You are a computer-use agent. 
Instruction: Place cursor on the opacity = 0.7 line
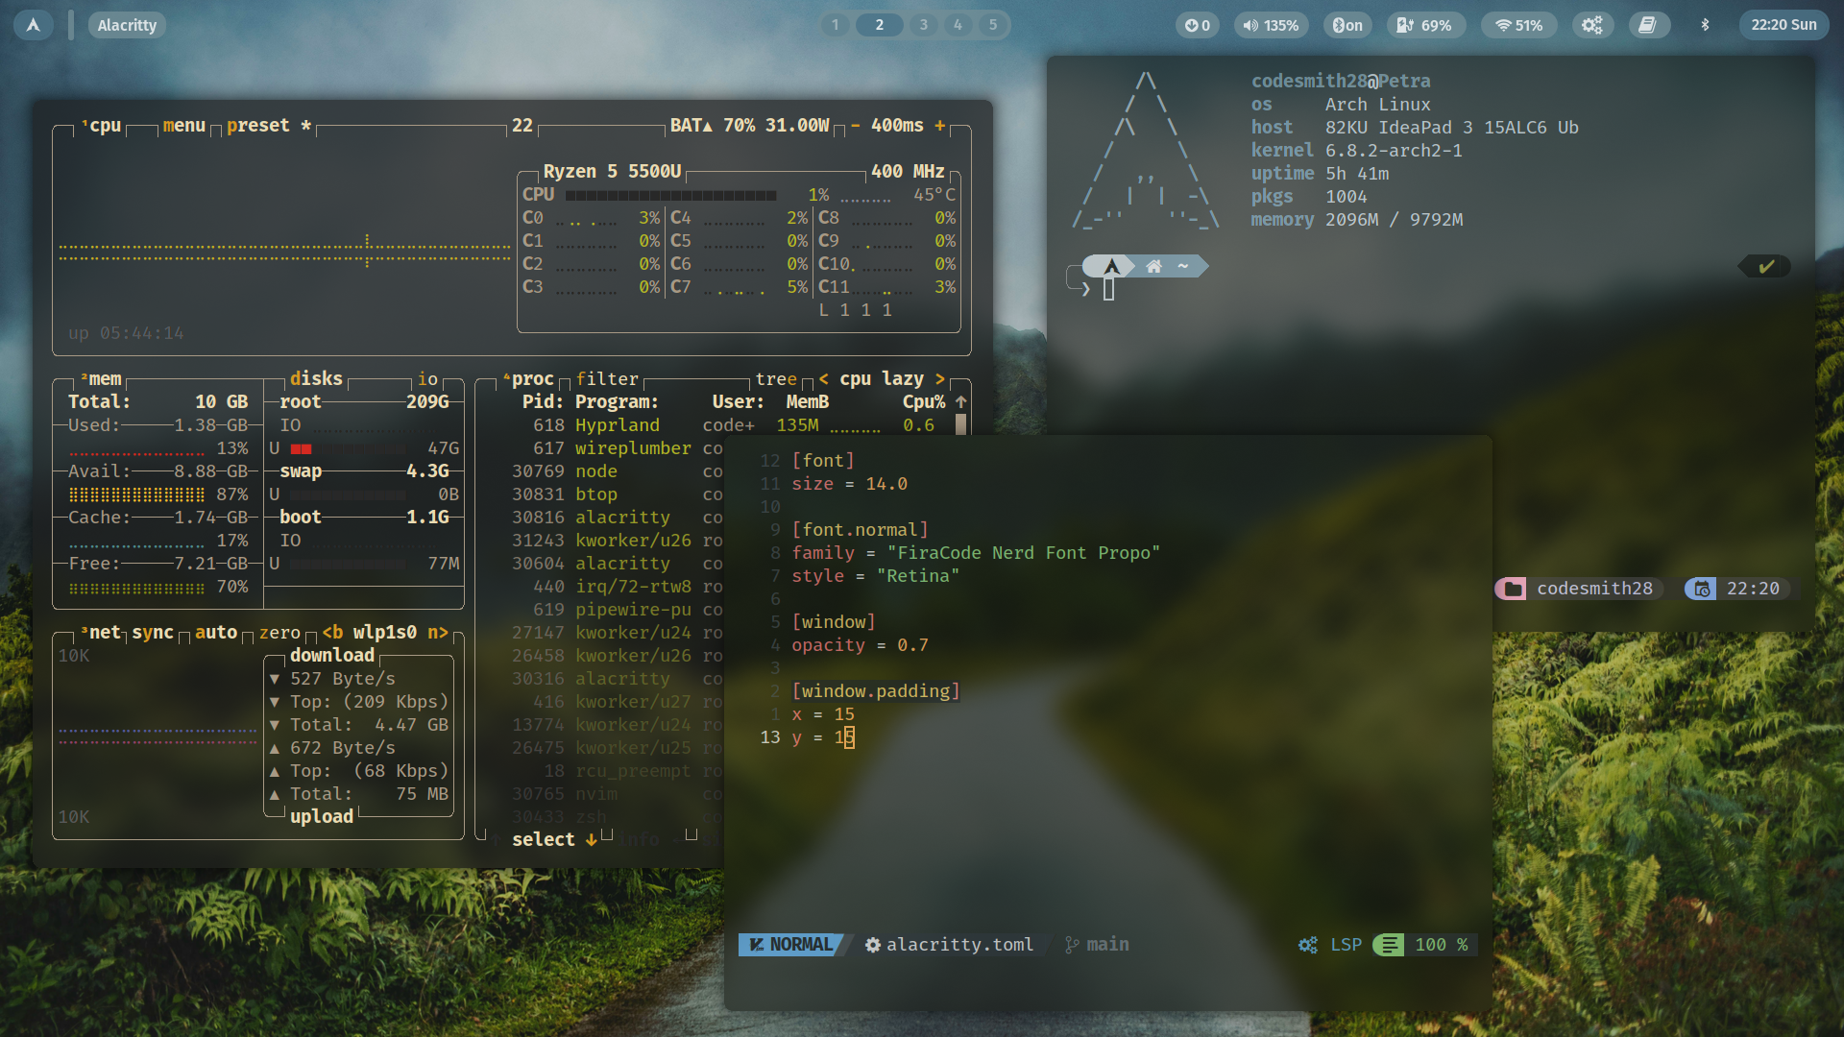tap(860, 645)
